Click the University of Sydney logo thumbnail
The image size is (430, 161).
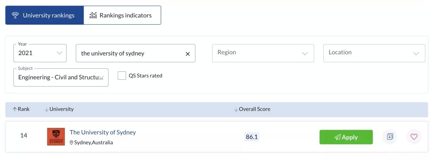[56, 137]
